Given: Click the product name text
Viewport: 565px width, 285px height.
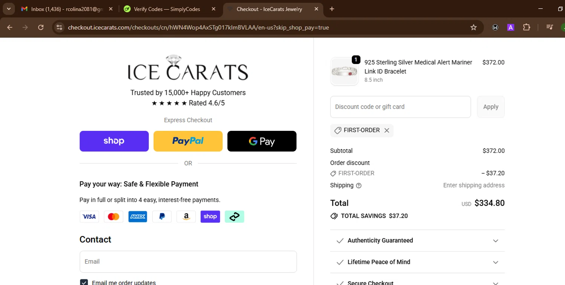Looking at the screenshot, I should click(x=418, y=67).
